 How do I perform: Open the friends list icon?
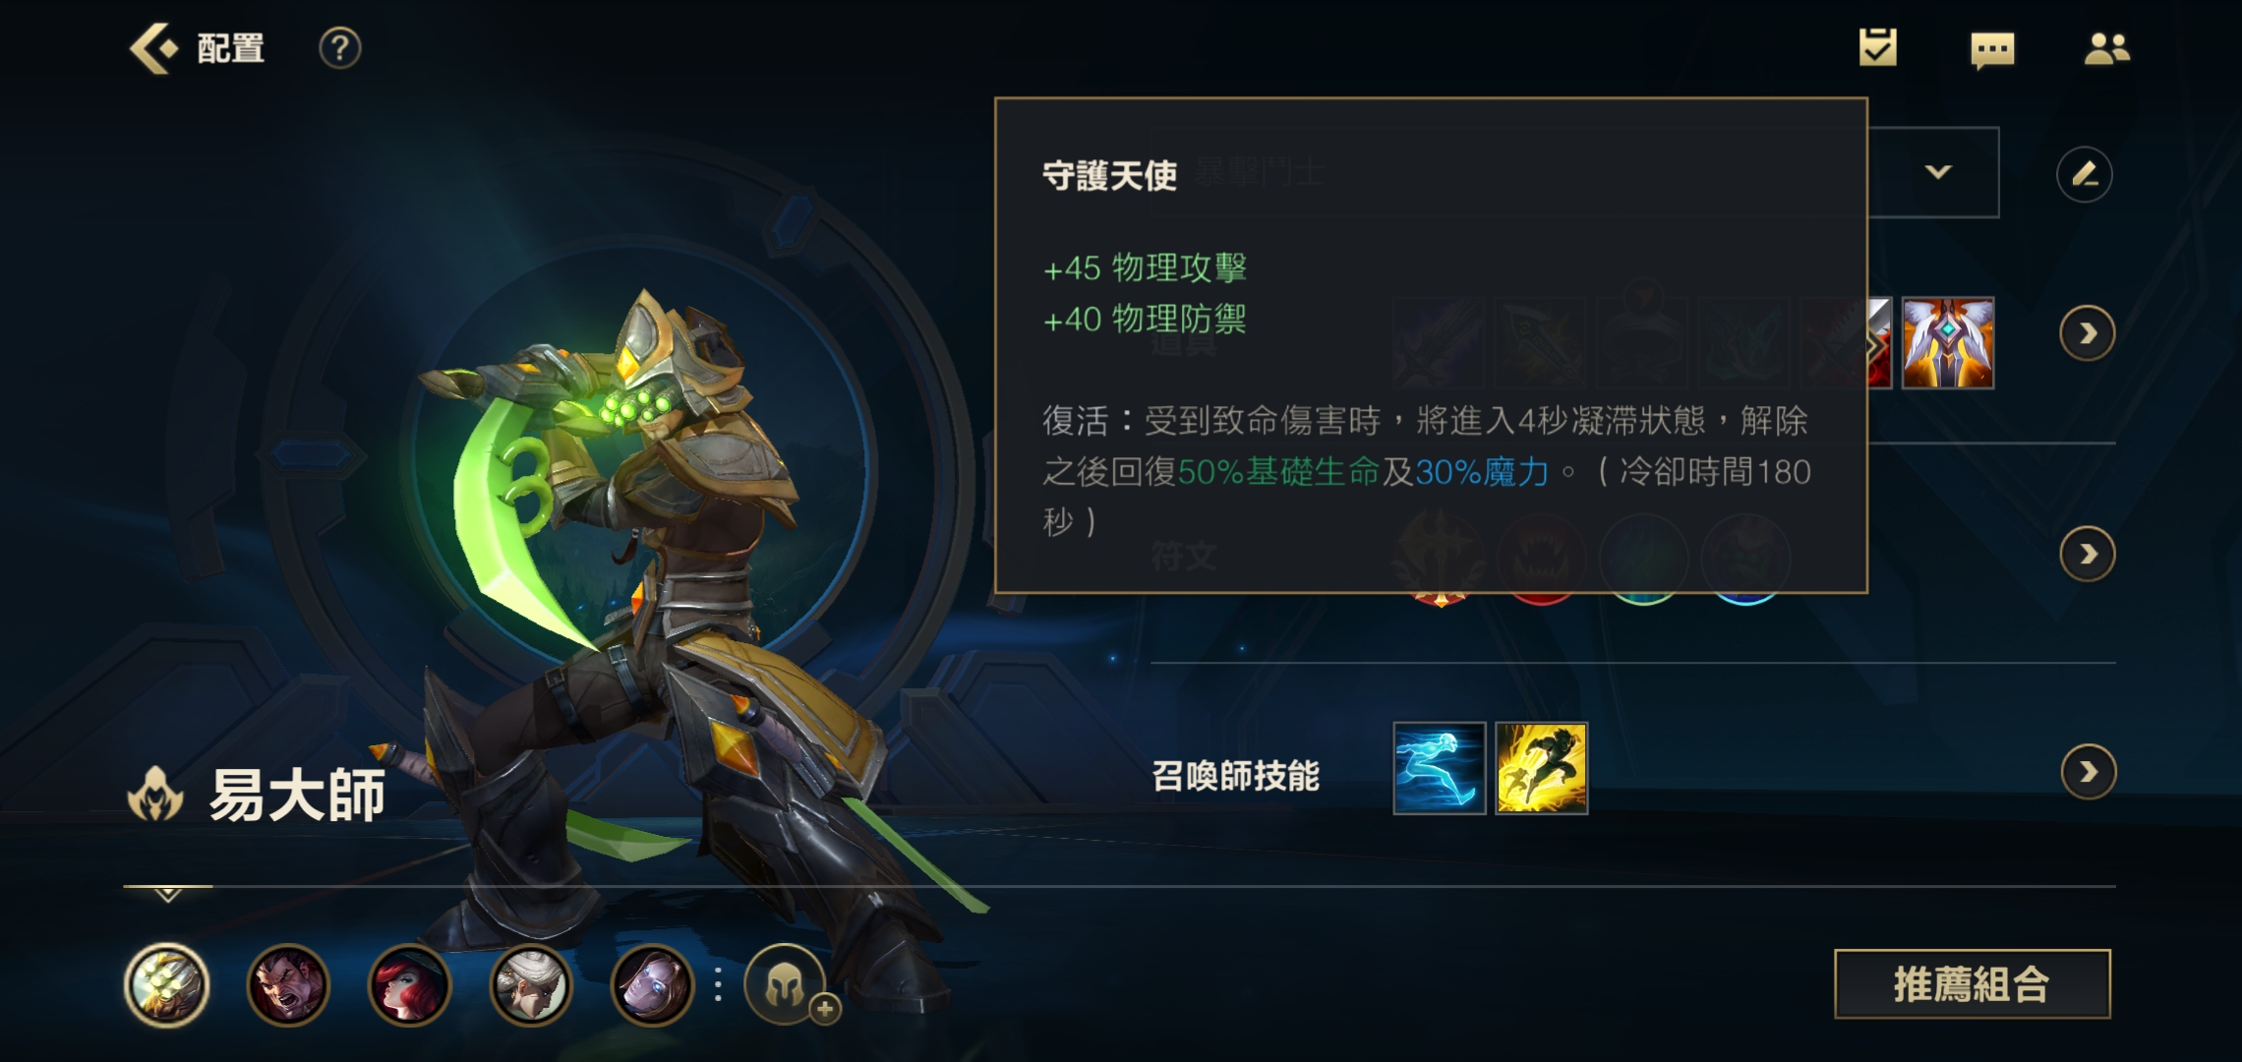tap(2106, 48)
